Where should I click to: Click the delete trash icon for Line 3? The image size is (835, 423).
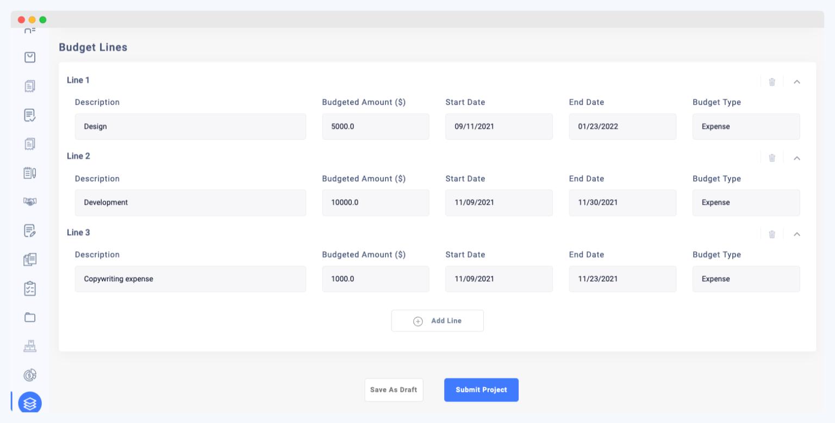[772, 234]
